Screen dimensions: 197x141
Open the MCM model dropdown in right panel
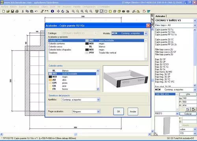pyautogui.click(x=195, y=90)
